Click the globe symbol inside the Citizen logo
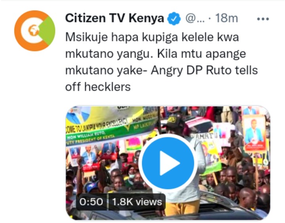 [x=33, y=30]
